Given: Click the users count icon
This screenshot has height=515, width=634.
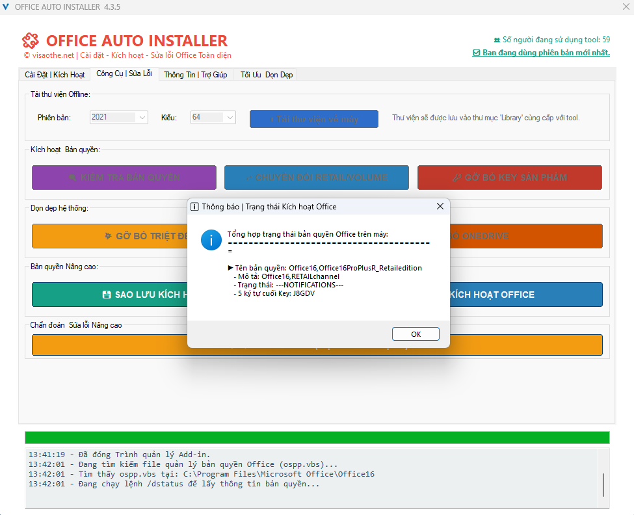Looking at the screenshot, I should pos(497,40).
